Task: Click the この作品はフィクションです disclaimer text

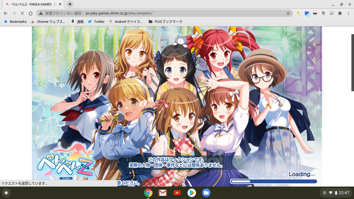Action: coord(176,160)
